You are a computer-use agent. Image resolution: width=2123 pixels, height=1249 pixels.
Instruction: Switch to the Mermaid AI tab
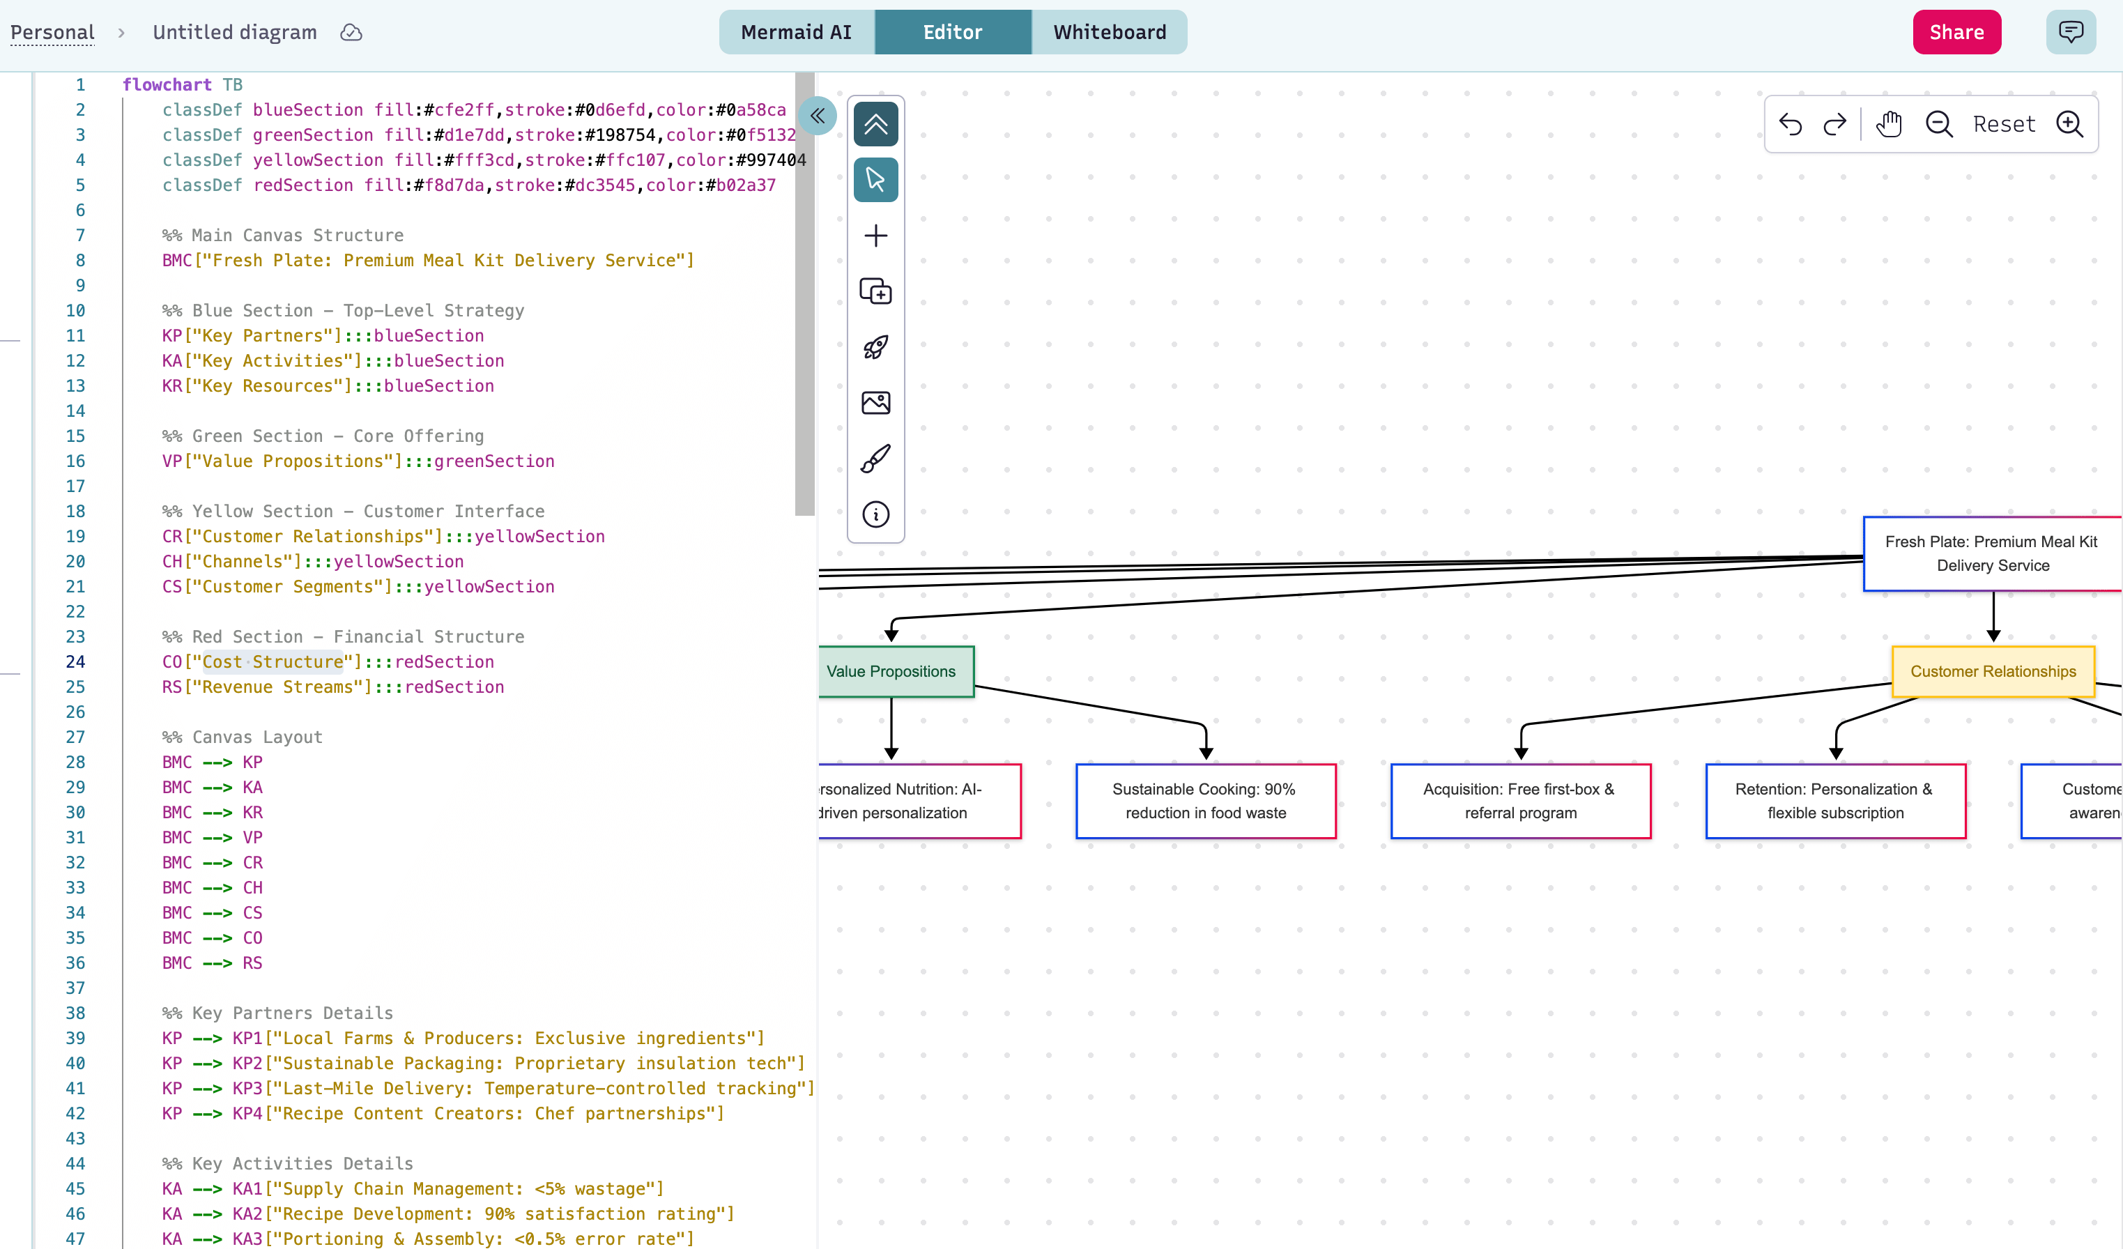tap(796, 32)
